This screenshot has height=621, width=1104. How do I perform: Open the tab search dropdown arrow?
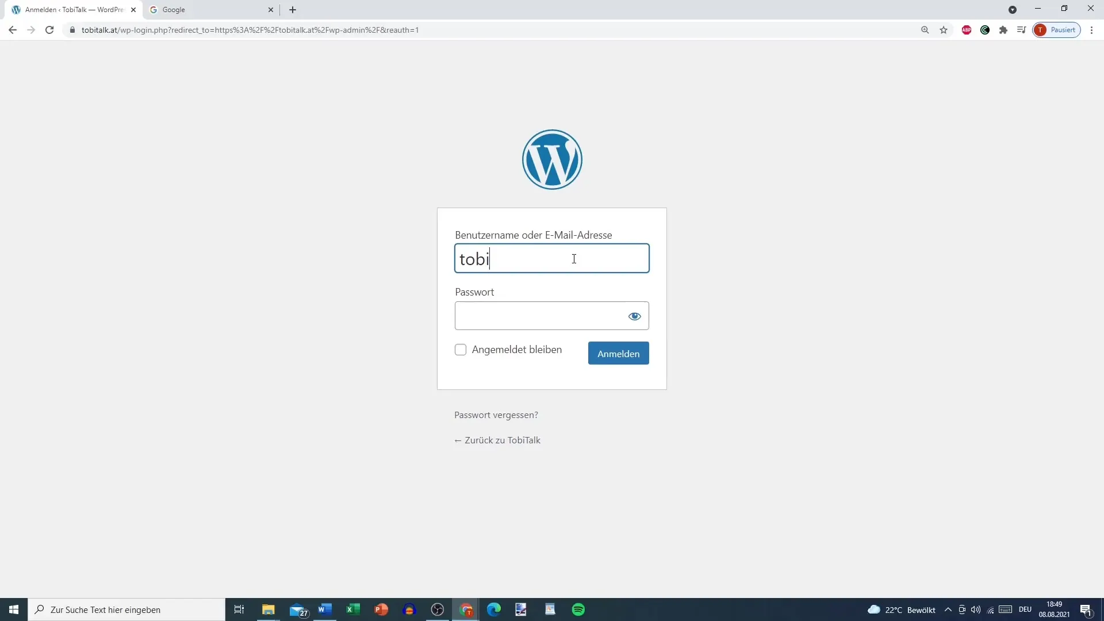[x=1013, y=10]
